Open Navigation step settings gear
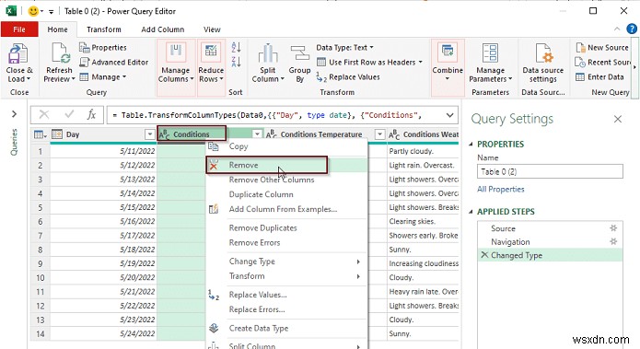640x349 pixels. [613, 241]
